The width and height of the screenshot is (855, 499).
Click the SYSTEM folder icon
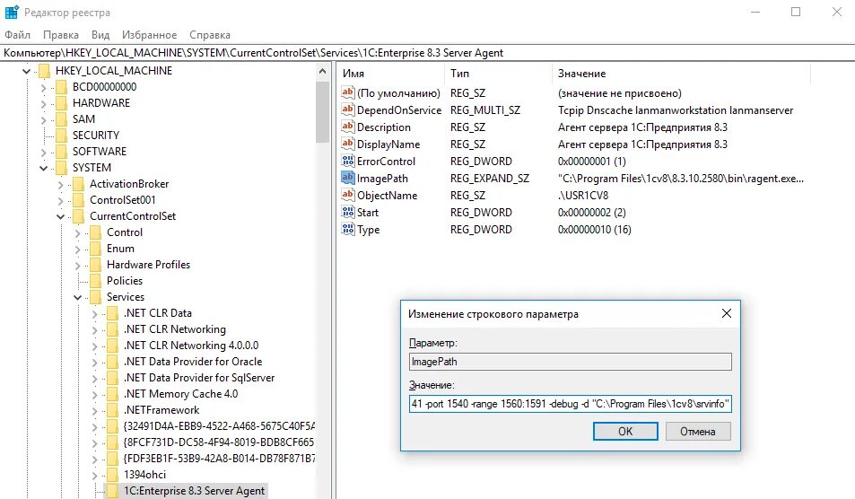click(62, 168)
